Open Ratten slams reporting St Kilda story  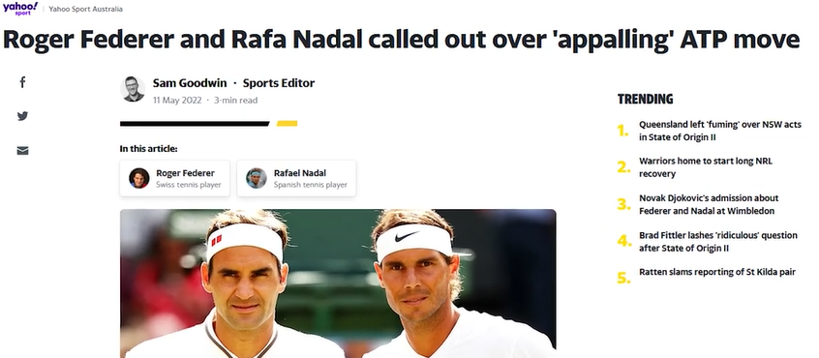[717, 272]
